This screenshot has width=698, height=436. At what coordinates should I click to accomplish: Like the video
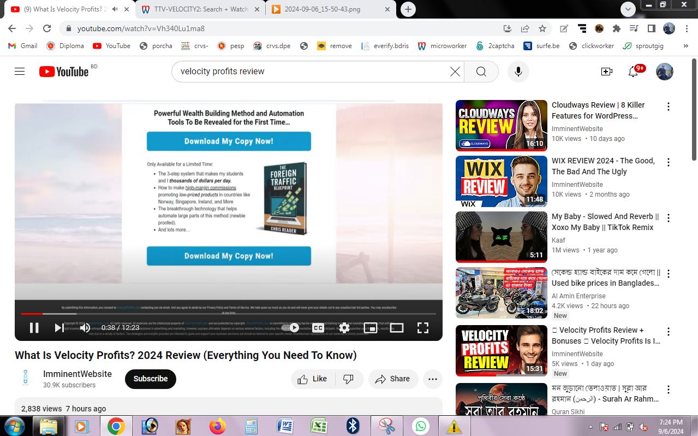312,379
